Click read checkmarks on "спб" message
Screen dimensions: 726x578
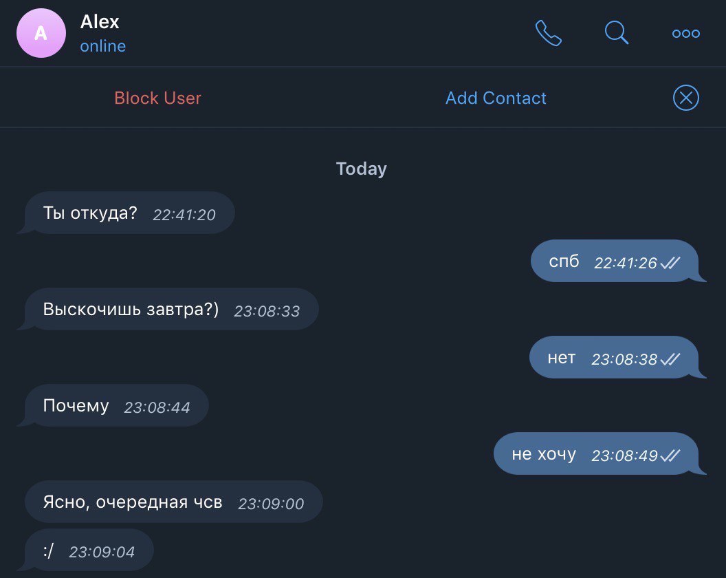click(x=670, y=263)
